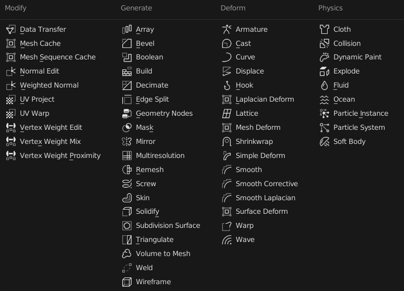
Task: Click the Array modifier icon
Action: [x=127, y=30]
